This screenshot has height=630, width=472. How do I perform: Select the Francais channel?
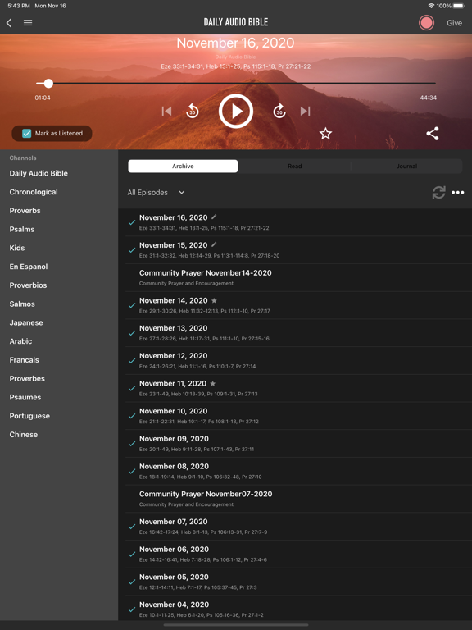tap(24, 360)
